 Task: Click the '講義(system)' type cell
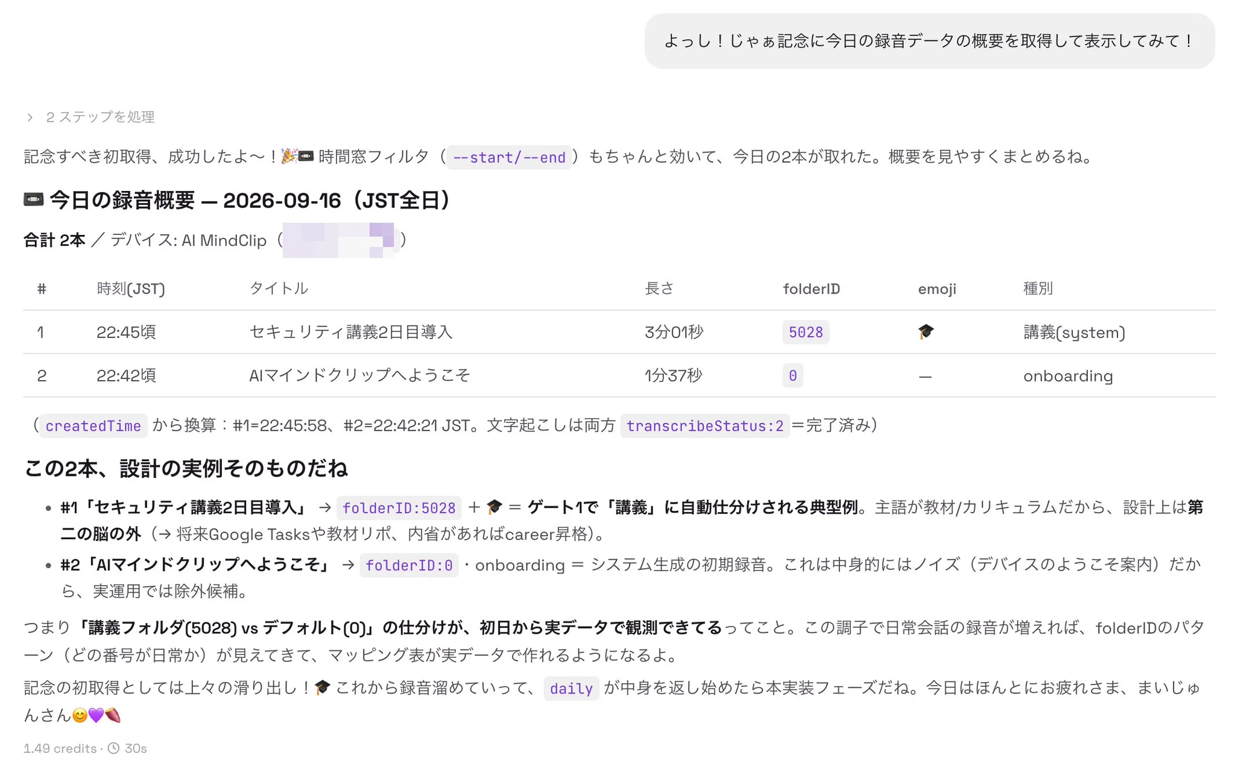pos(1074,333)
